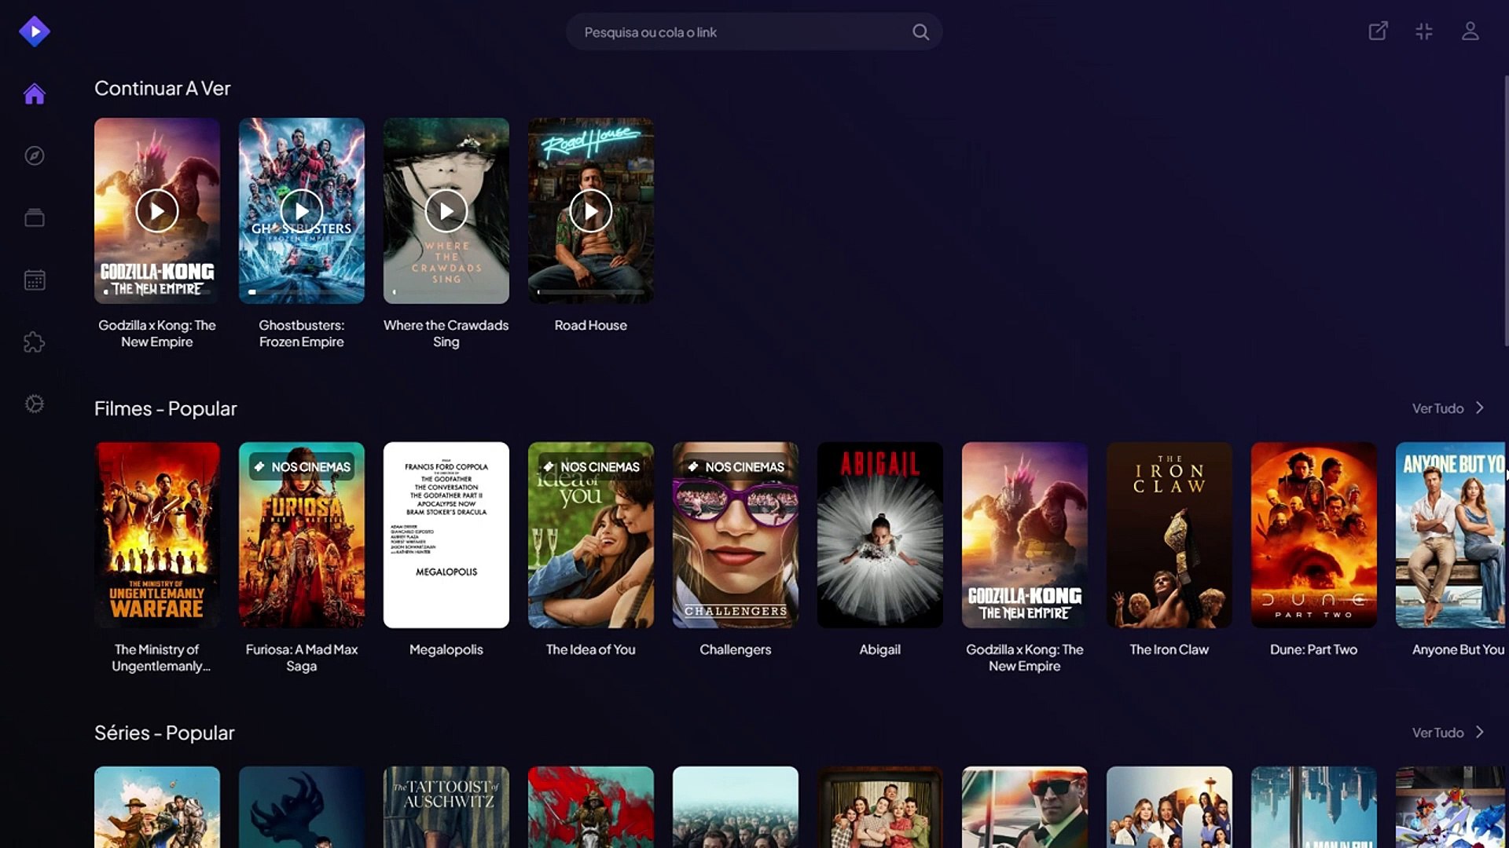
Task: Play Where the Crawdads Sing
Action: click(x=446, y=211)
